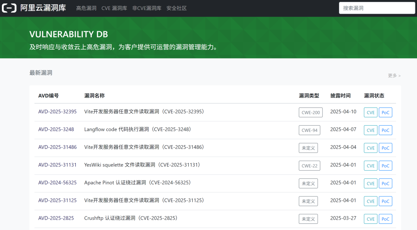
Task: Click the date 2025-04-04
Action: [343, 147]
